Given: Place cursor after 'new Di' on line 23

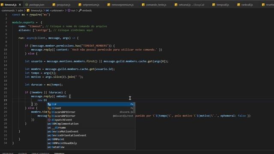Looking at the screenshot, I should pos(47,100).
